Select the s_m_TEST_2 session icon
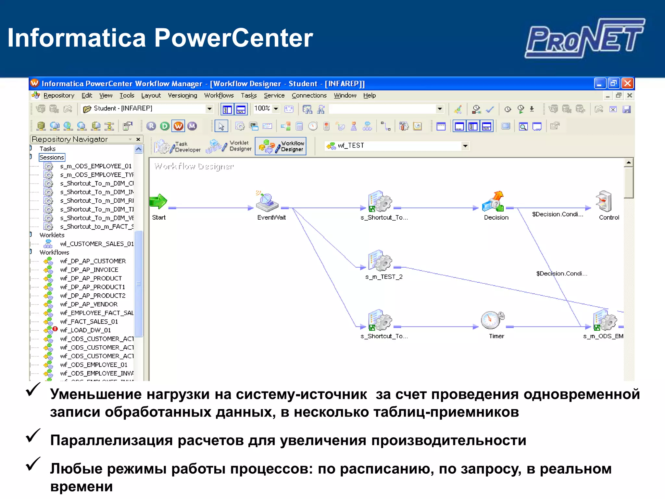The image size is (665, 499). click(380, 261)
